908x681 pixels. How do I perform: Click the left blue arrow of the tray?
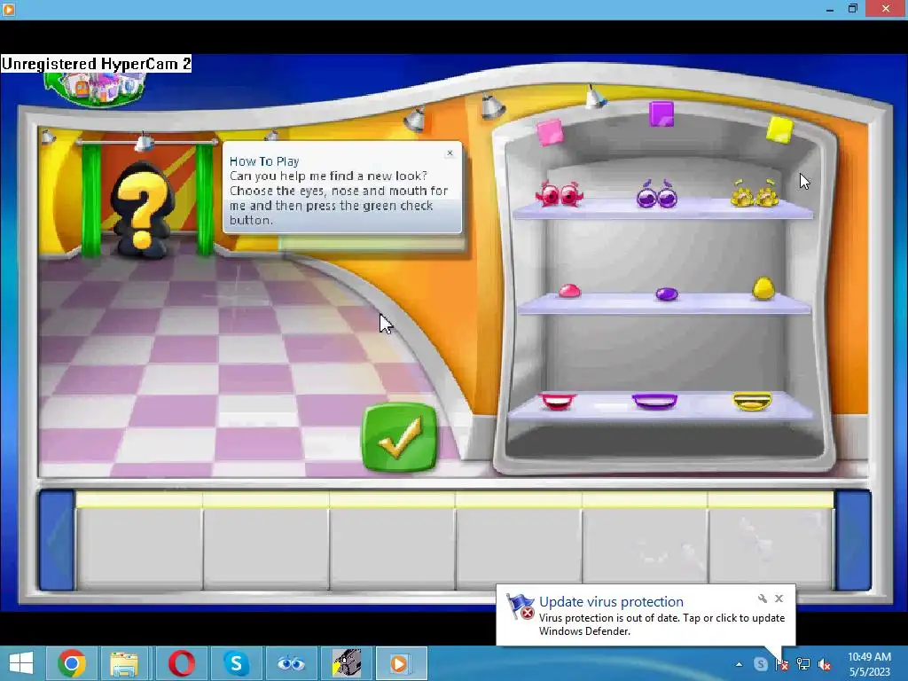pos(57,540)
